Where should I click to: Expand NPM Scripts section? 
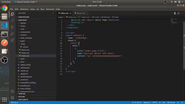(x=23, y=100)
